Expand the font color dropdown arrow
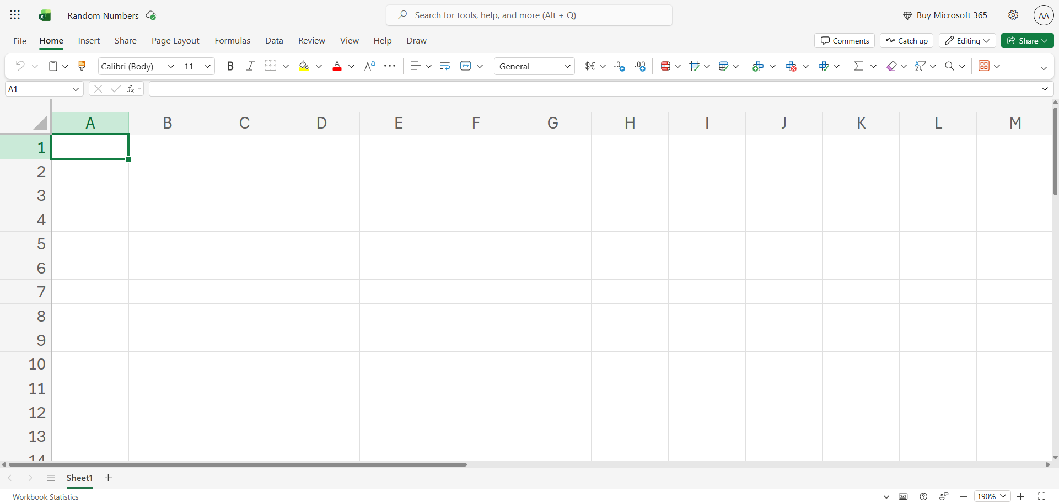This screenshot has height=503, width=1059. (x=351, y=66)
